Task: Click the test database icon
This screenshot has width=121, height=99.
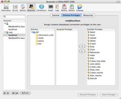Action: pos(37,44)
